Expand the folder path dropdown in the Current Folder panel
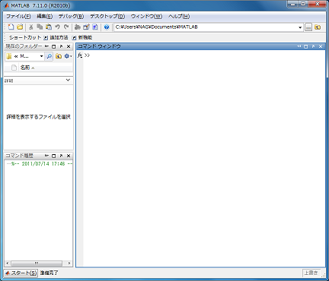 41,56
